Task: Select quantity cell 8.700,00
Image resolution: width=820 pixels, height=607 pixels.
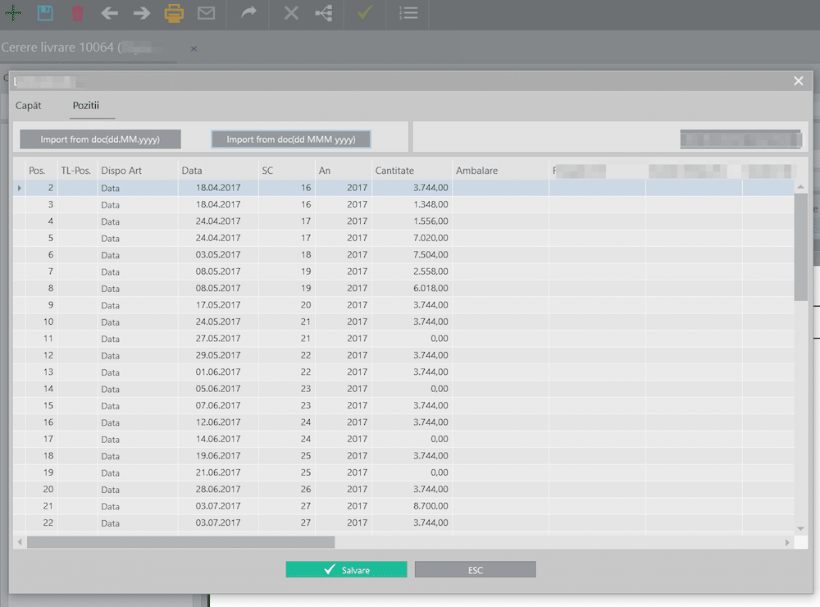Action: pyautogui.click(x=412, y=506)
